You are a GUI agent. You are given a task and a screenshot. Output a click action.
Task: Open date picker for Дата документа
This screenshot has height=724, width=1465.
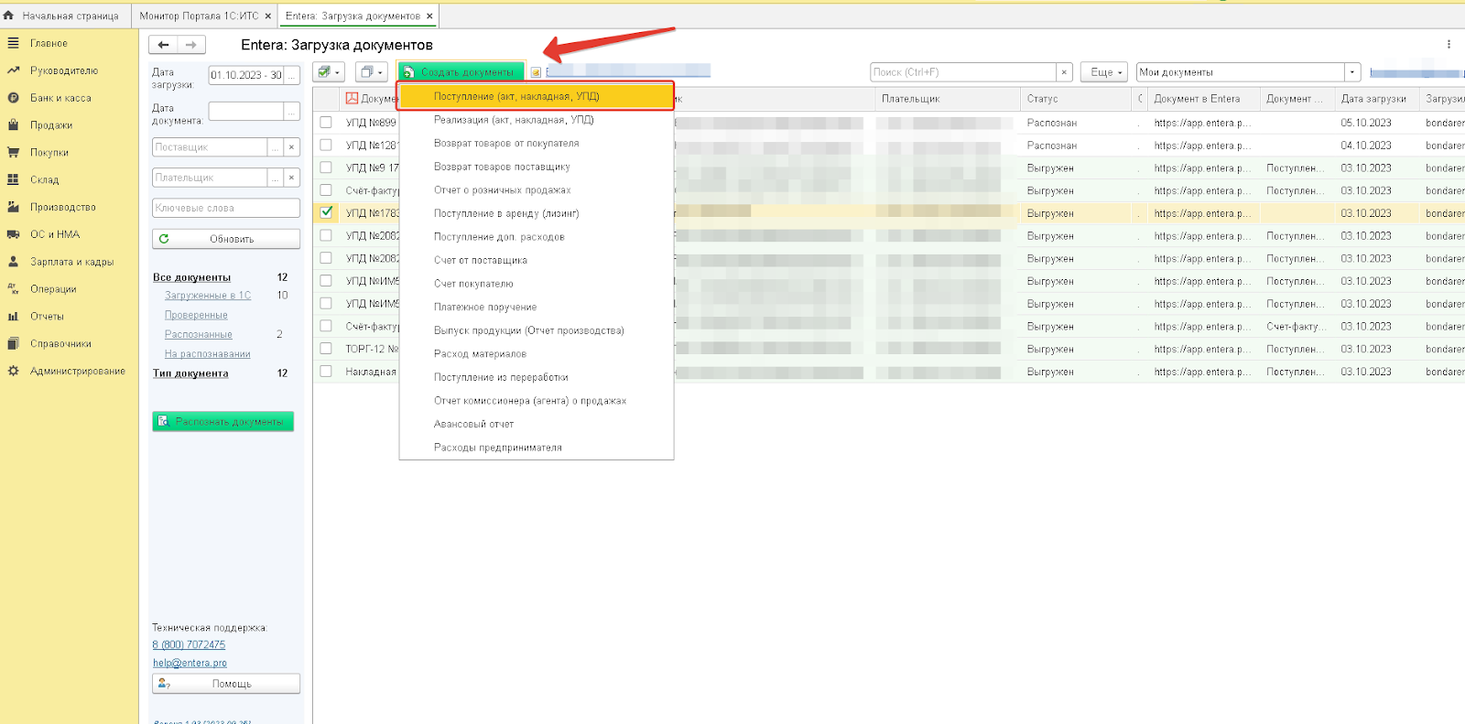click(x=292, y=112)
